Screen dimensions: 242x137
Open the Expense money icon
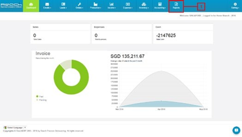pyautogui.click(x=128, y=4)
